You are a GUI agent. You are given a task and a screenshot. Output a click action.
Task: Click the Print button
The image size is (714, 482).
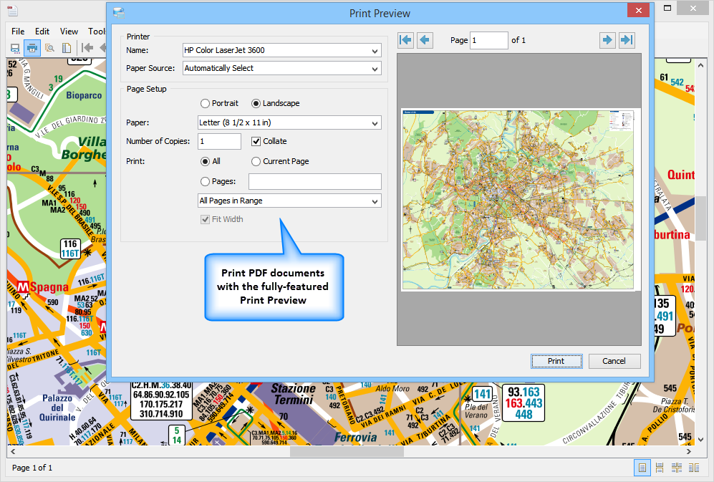click(x=556, y=361)
